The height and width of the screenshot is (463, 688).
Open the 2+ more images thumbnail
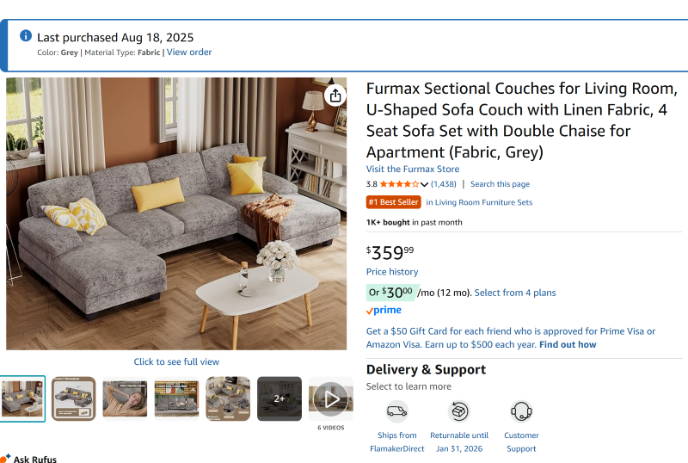click(279, 398)
